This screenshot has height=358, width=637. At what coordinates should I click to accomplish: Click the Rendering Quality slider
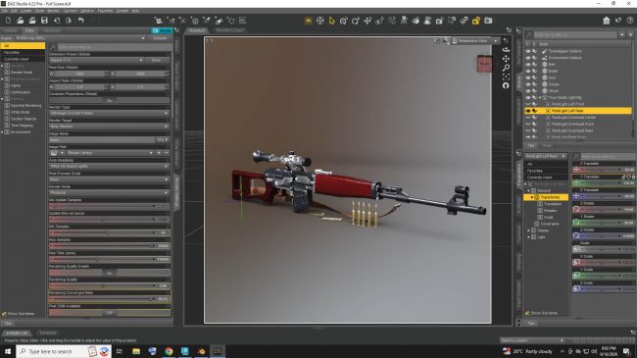coord(103,285)
